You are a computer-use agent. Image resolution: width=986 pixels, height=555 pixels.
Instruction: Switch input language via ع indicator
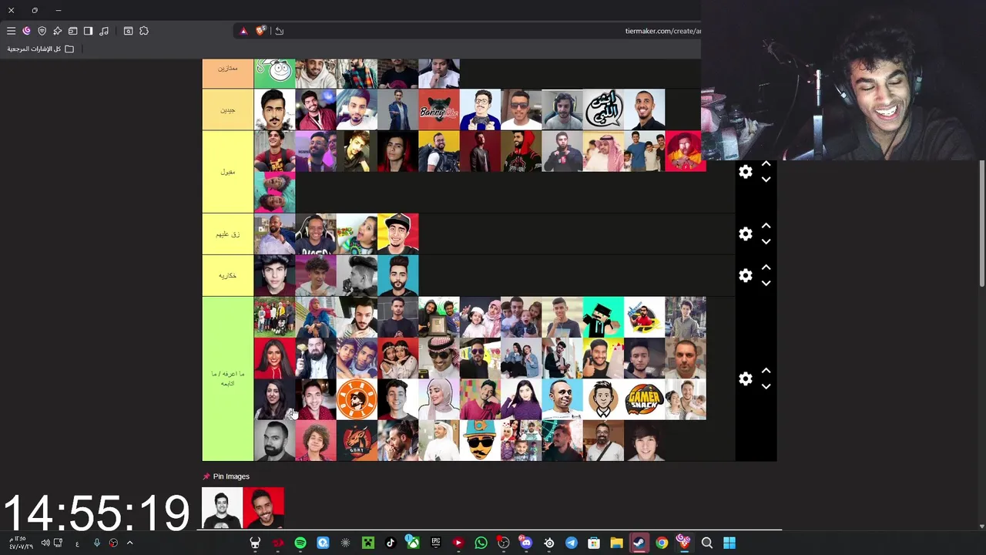click(77, 543)
